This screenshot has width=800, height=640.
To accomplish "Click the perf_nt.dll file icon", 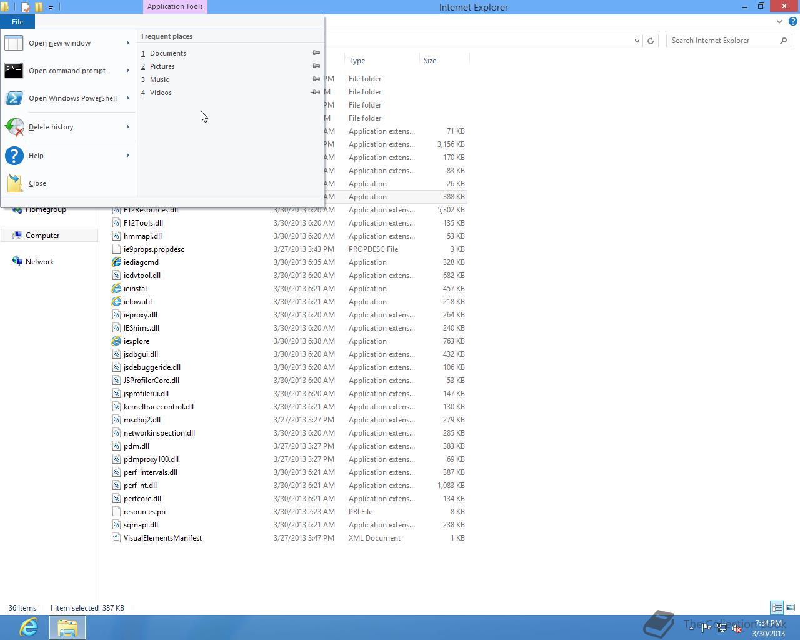I will (x=116, y=486).
